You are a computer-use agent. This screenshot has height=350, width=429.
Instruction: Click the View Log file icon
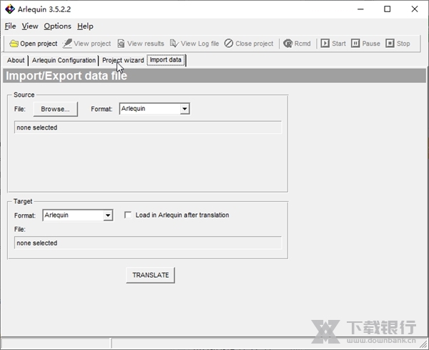point(174,44)
